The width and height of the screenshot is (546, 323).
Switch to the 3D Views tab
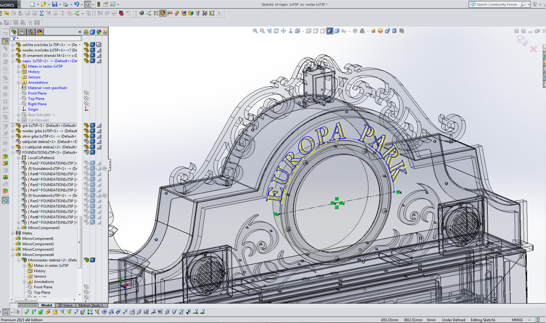point(65,305)
